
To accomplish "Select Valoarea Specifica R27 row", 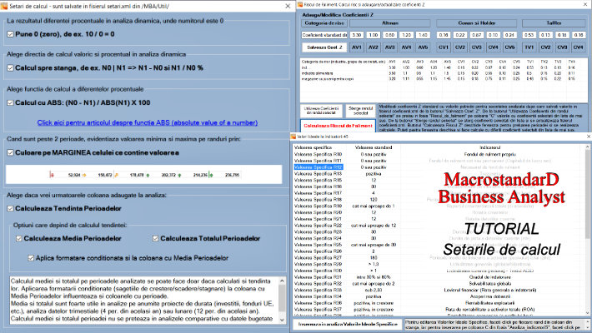I will [318, 257].
